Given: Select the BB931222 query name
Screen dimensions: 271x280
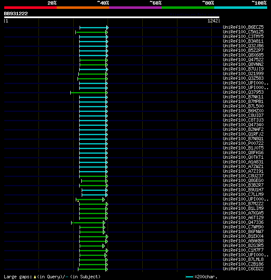Looking at the screenshot, I should coord(16,14).
